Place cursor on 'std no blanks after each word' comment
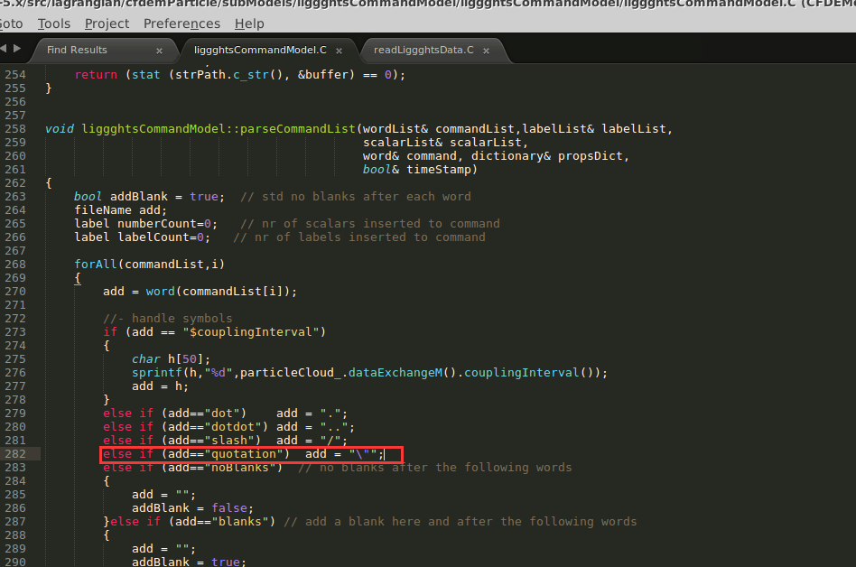Viewport: 856px width, 567px height. pos(367,197)
